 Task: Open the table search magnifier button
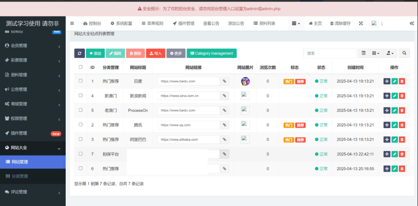point(405,53)
